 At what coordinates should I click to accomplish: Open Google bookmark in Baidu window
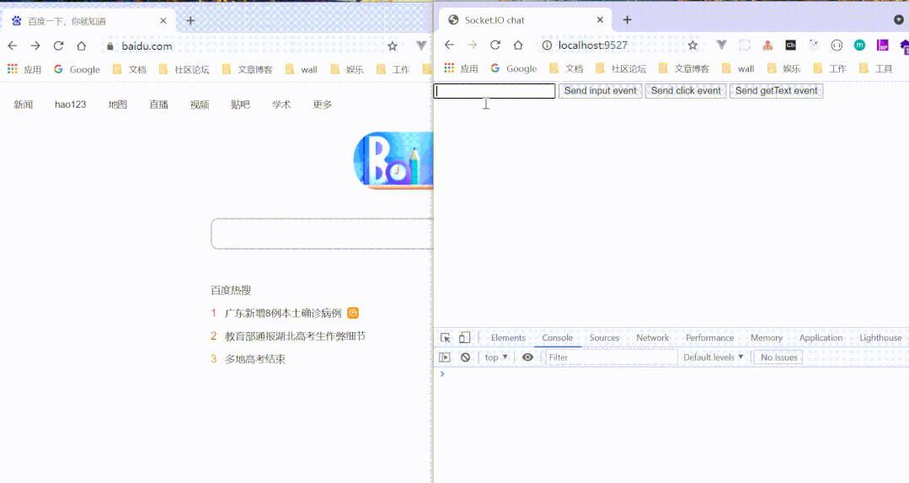pyautogui.click(x=78, y=70)
